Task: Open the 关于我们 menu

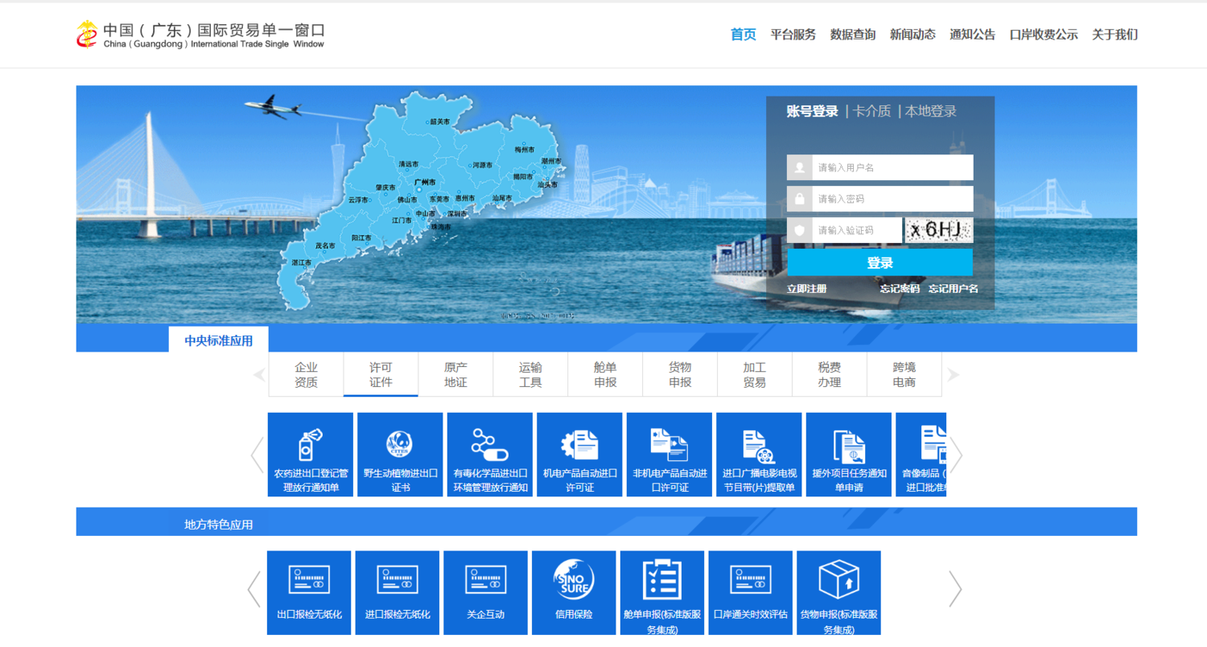Action: [1114, 35]
